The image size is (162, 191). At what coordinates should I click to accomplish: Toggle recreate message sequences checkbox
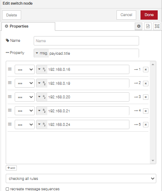pyautogui.click(x=8, y=189)
